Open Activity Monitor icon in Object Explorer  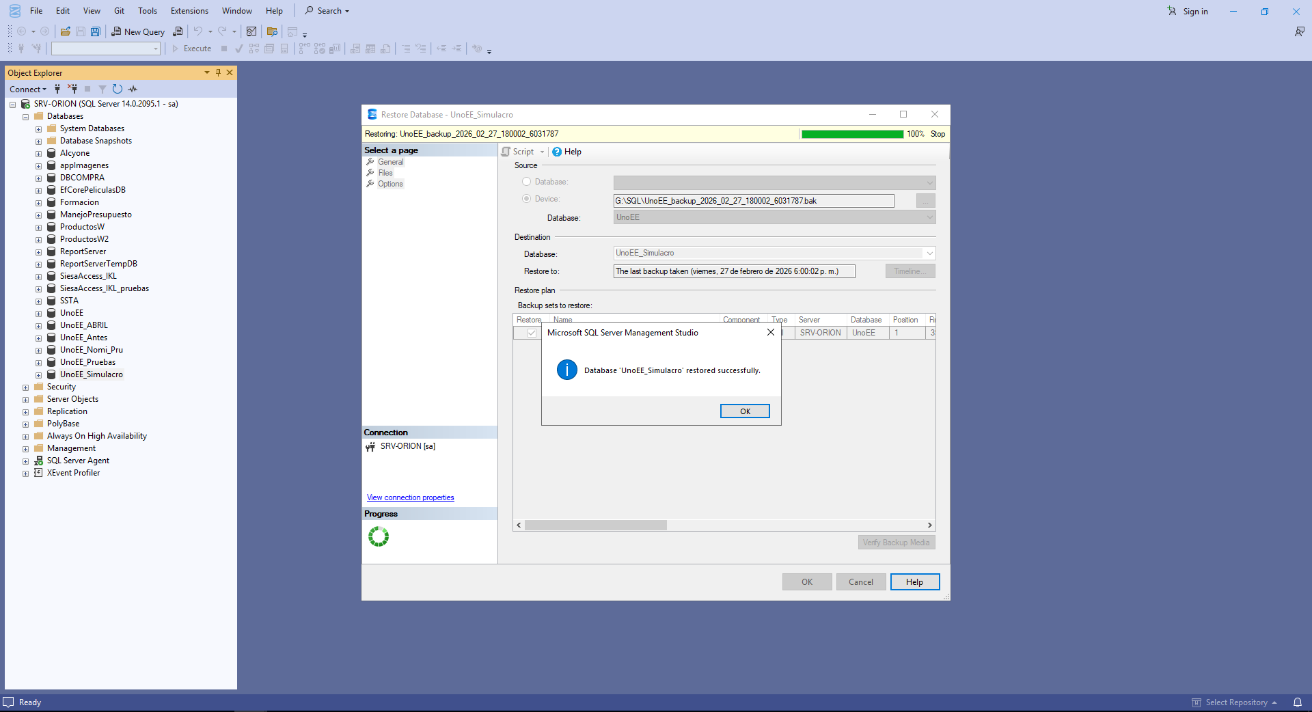point(133,89)
